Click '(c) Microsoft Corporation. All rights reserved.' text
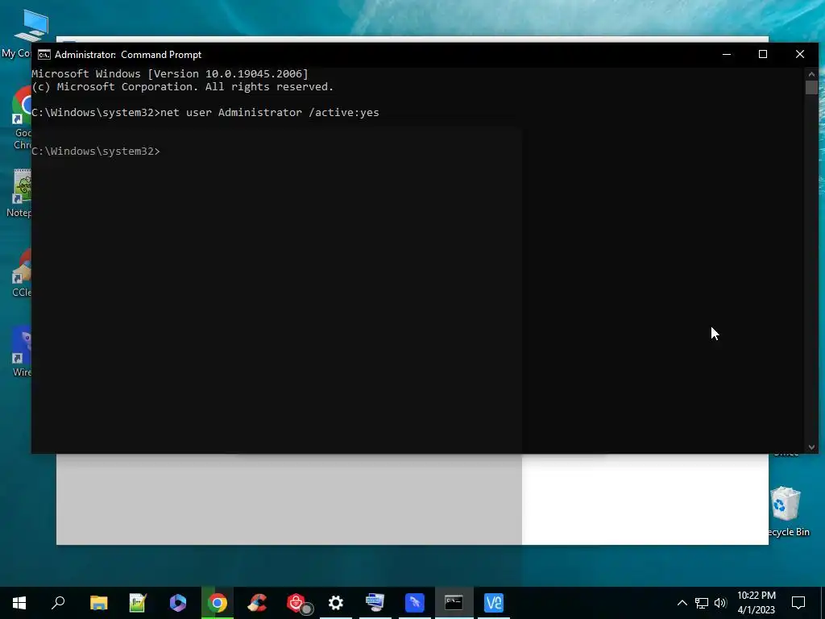The image size is (825, 619). 183,87
